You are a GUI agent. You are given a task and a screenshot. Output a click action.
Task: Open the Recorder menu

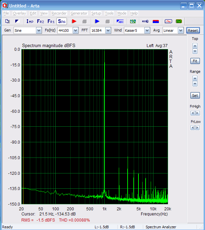coord(59,13)
